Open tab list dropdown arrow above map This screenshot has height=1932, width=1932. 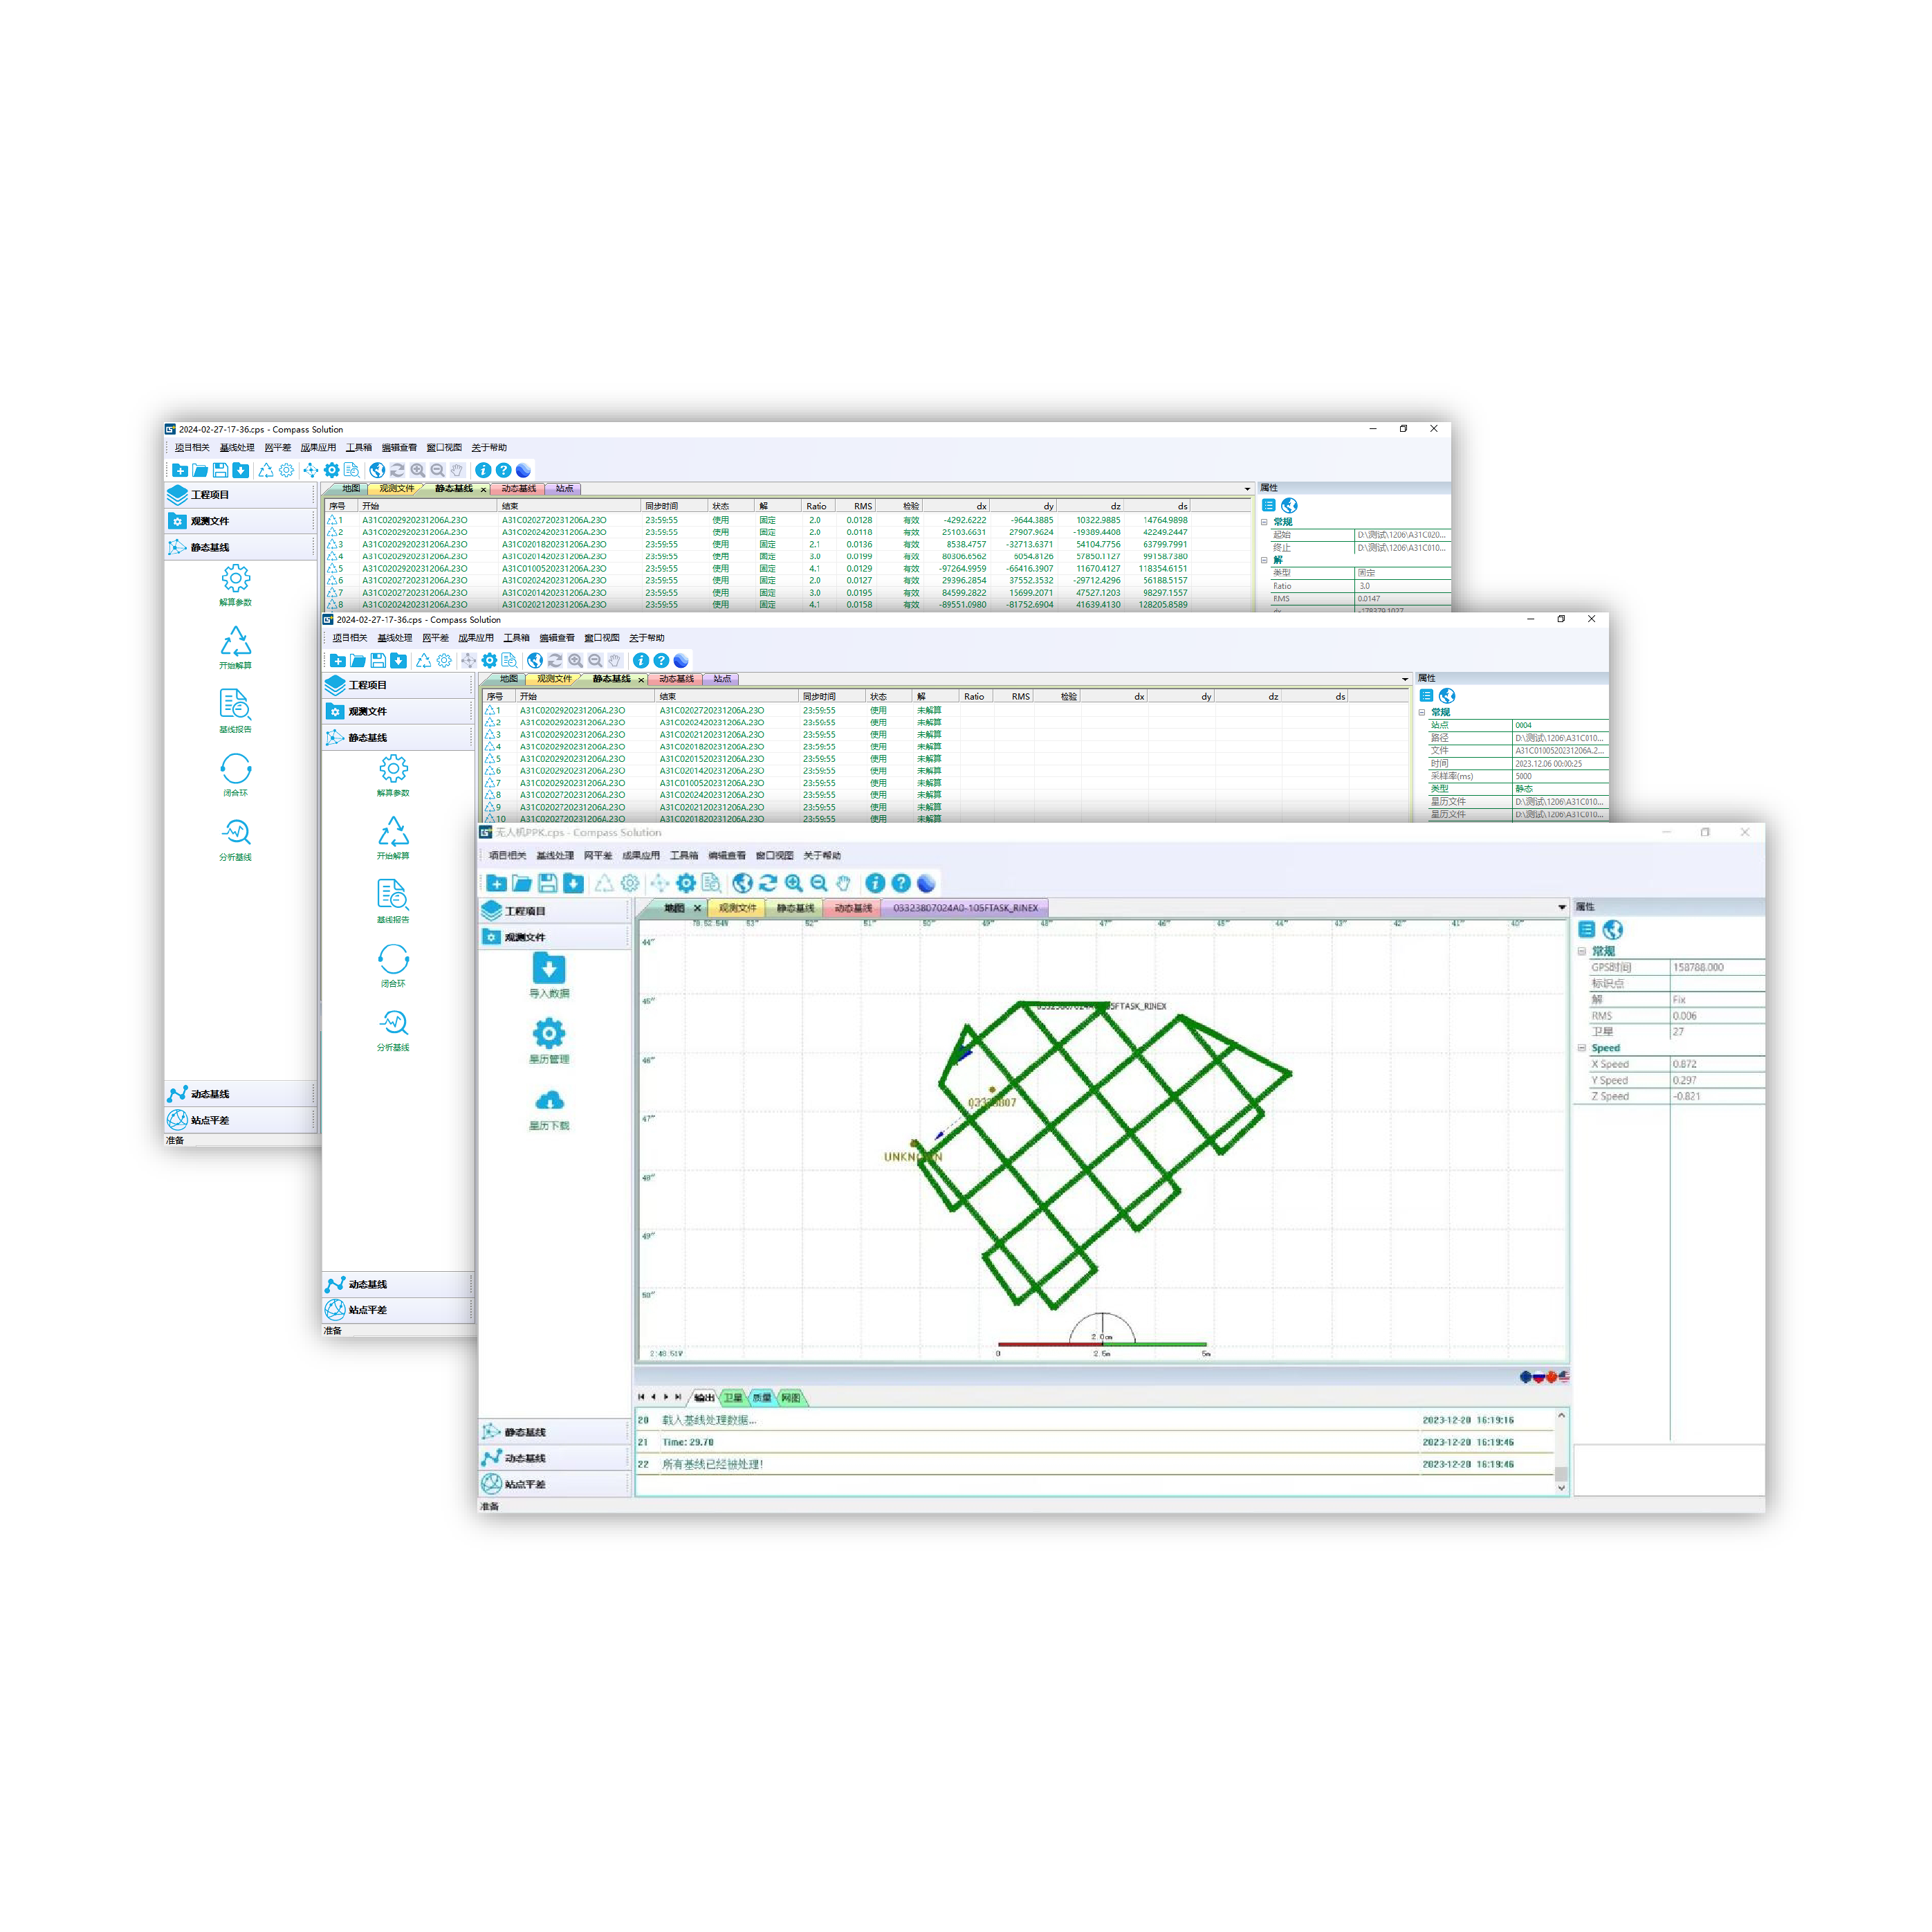click(x=1561, y=907)
